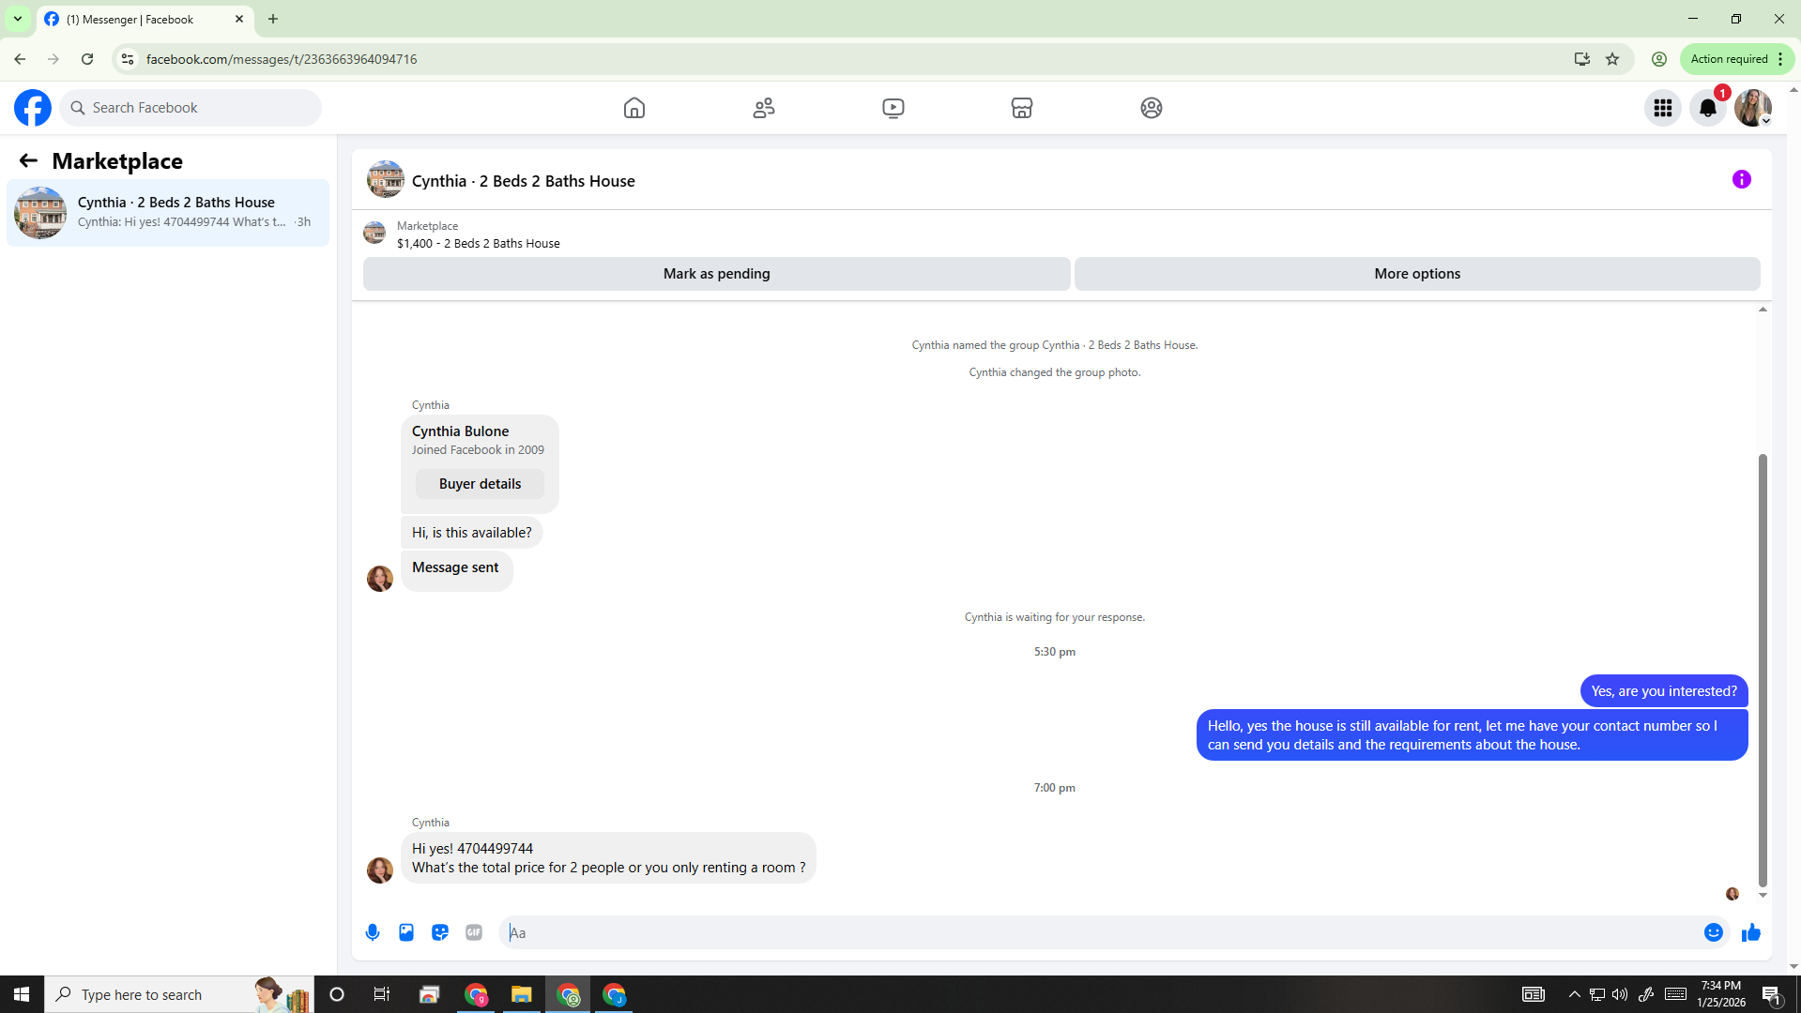Close the Messenger | Facebook tab
Image resolution: width=1801 pixels, height=1013 pixels.
(x=239, y=19)
